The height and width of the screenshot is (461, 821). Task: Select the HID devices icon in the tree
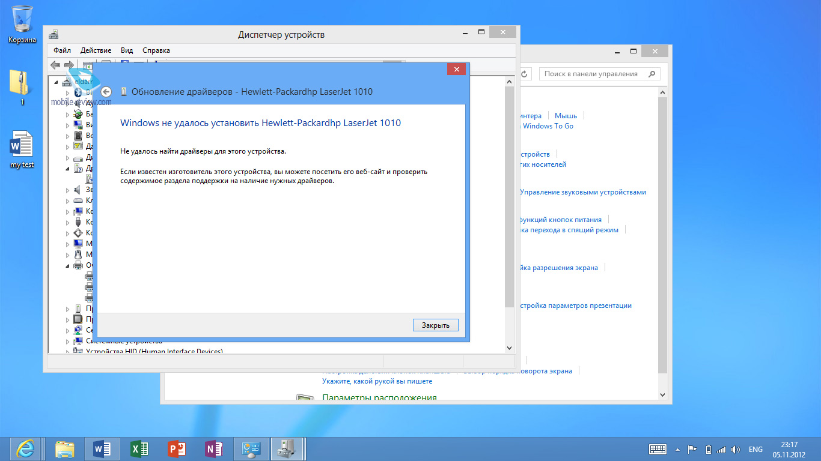[x=78, y=352]
